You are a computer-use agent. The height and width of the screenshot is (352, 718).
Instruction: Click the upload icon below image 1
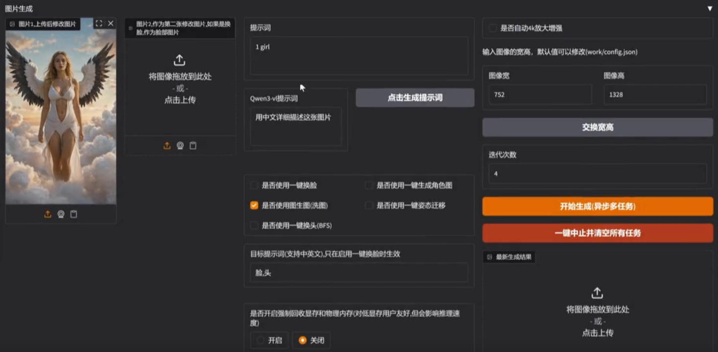pyautogui.click(x=48, y=214)
